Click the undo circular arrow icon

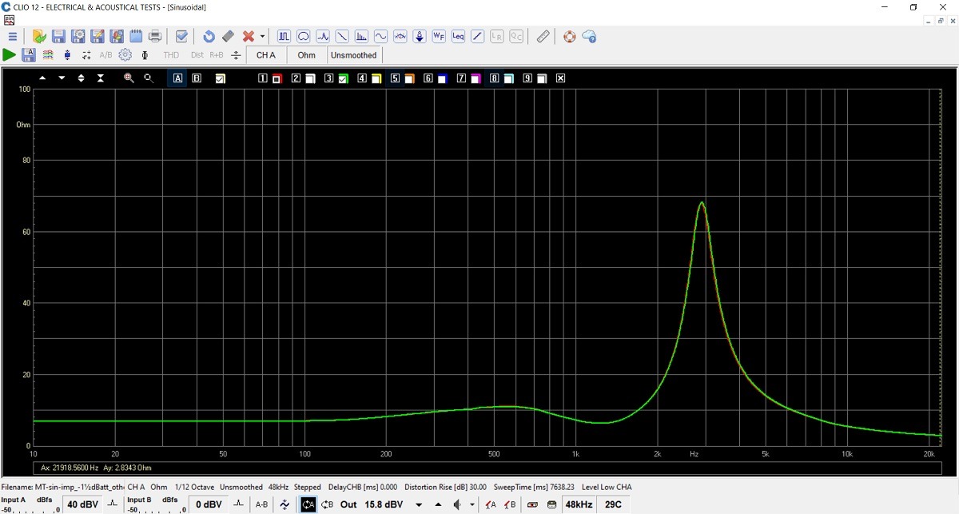click(209, 37)
